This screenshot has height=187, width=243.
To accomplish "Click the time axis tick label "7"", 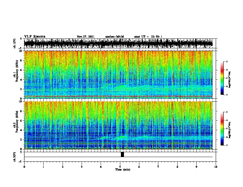I will click(x=158, y=167).
